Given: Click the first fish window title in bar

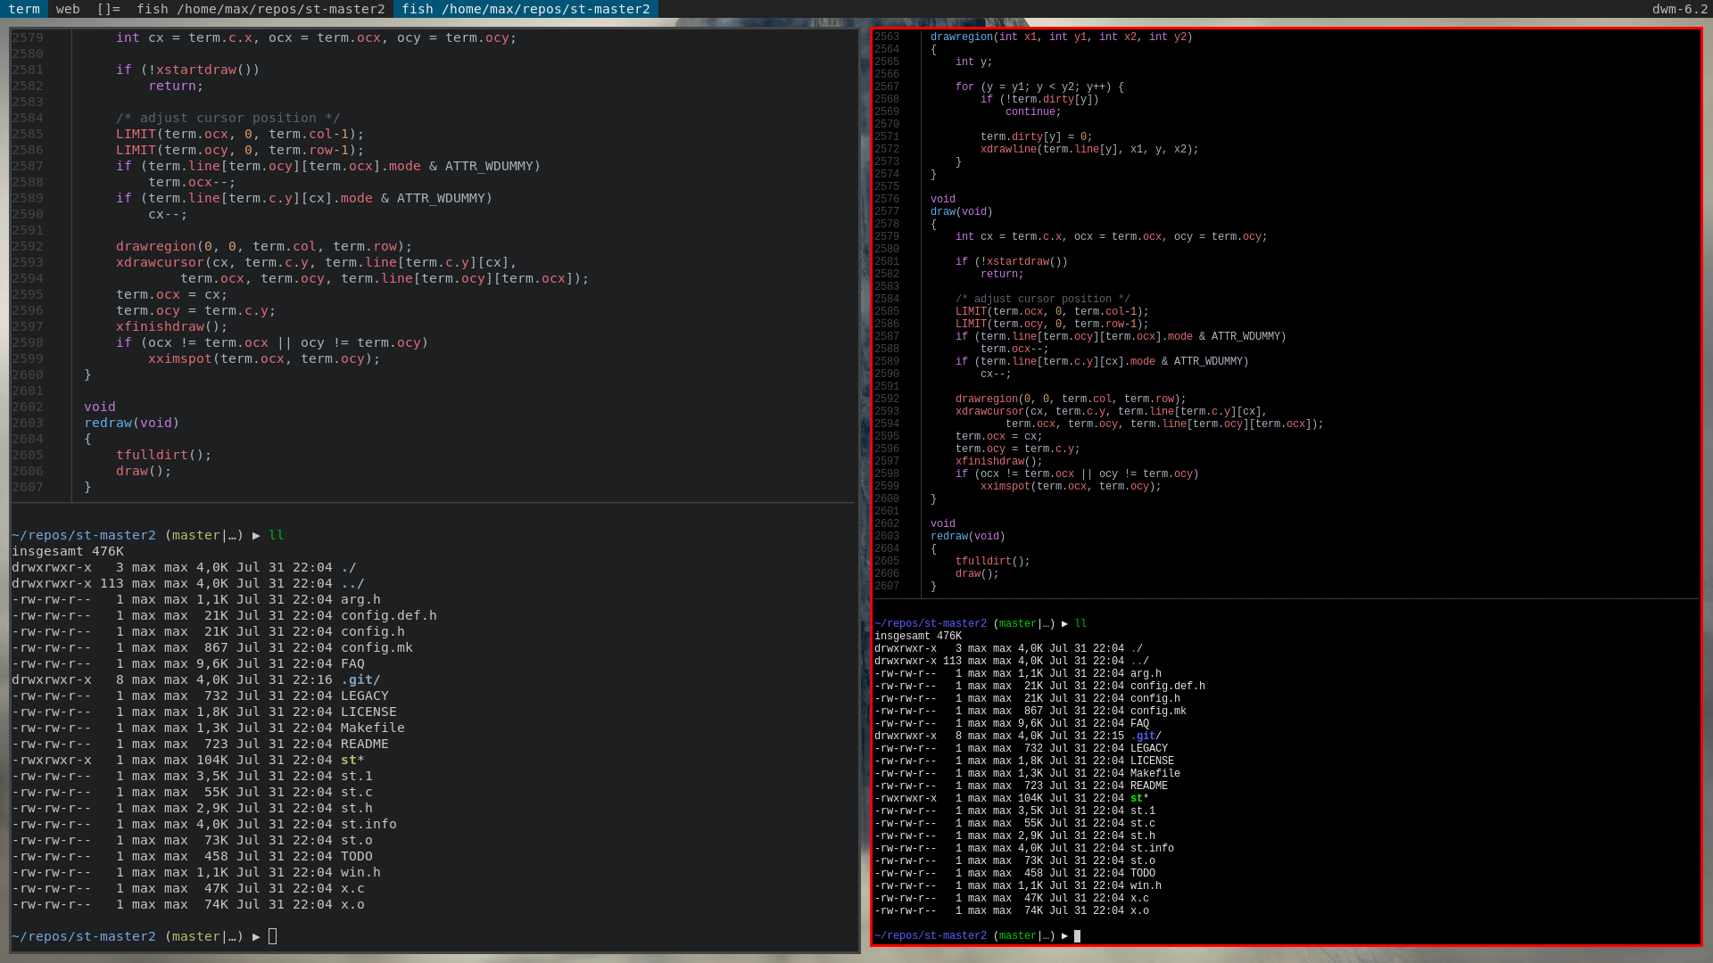Looking at the screenshot, I should click(261, 9).
